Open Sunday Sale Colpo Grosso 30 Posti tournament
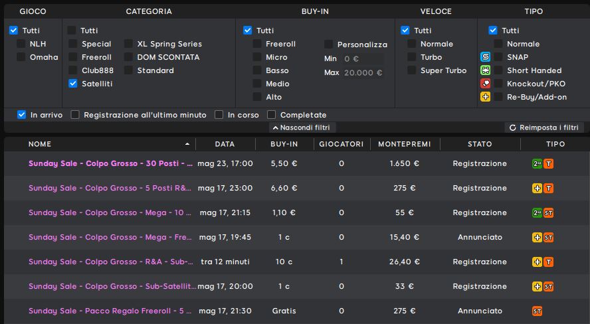This screenshot has height=324, width=590. pos(110,163)
